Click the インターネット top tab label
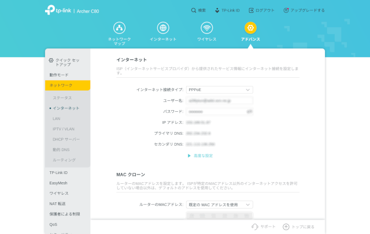Screen dimensions: 370x234 [163, 39]
